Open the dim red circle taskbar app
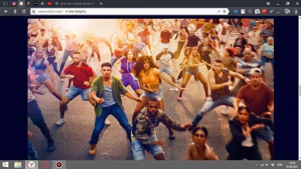Image resolution: width=301 pixels, height=169 pixels. [46, 165]
